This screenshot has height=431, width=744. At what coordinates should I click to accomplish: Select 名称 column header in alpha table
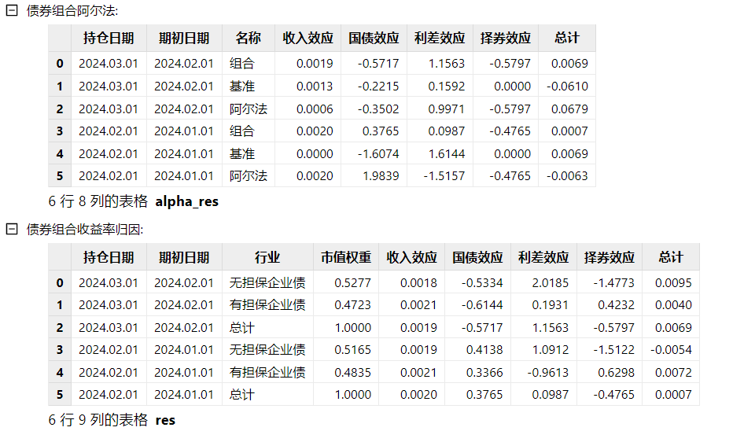pyautogui.click(x=248, y=38)
